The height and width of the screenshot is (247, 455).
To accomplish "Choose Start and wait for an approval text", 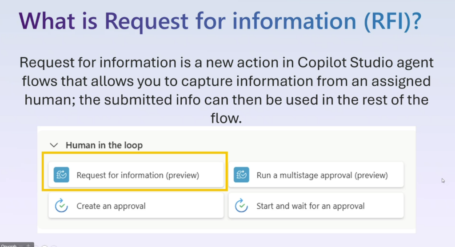I will point(311,206).
